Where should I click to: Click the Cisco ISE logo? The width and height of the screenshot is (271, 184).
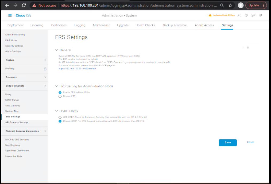23,15
